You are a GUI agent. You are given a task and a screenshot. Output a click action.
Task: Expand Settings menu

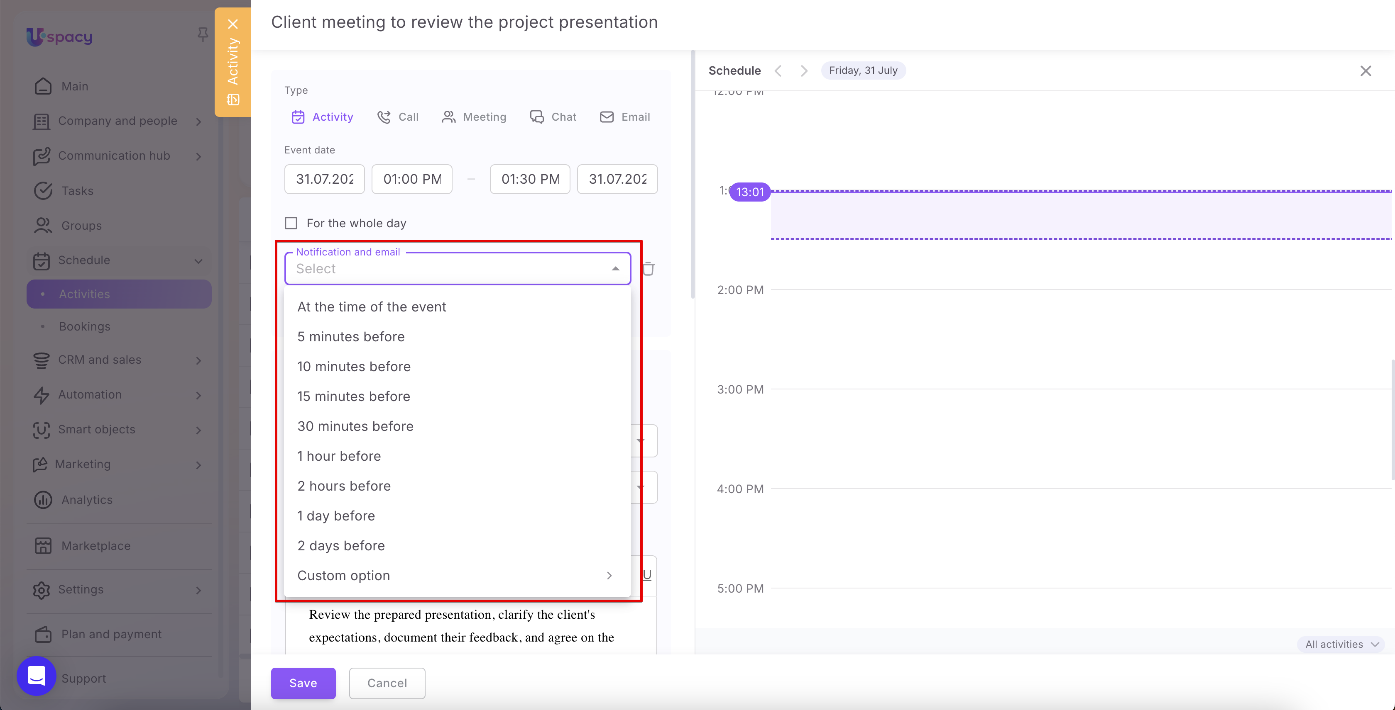coord(199,590)
